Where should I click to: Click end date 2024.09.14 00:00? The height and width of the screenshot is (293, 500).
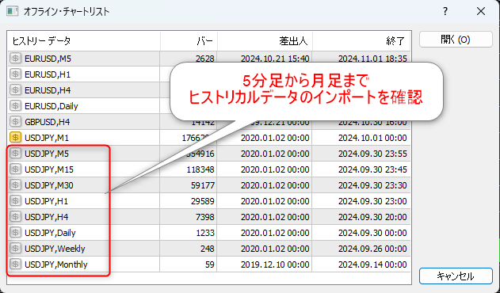[372, 264]
